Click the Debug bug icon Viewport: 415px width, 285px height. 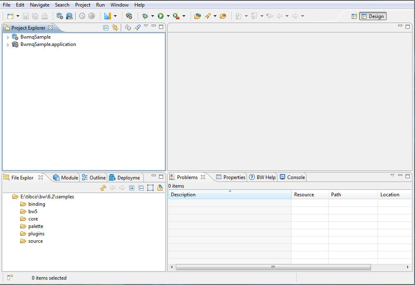145,16
